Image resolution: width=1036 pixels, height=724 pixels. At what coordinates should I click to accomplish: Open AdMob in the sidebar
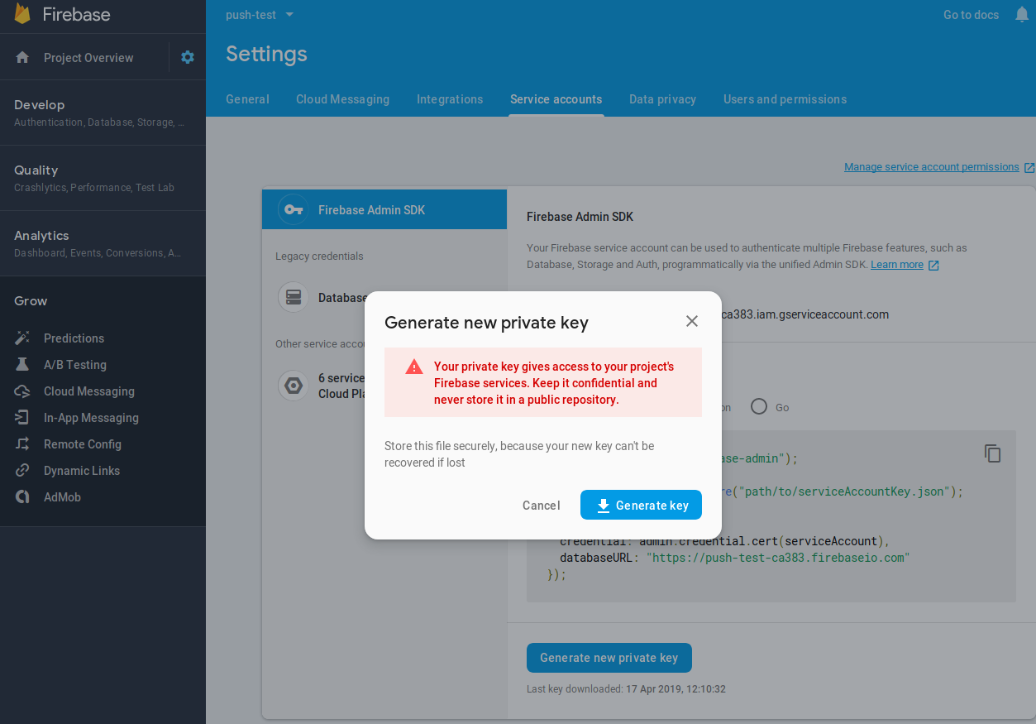pyautogui.click(x=62, y=497)
